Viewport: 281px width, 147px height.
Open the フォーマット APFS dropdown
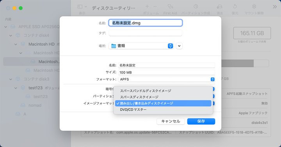[x=167, y=79]
